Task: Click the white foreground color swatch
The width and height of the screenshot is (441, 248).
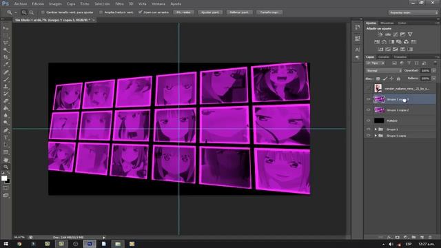Action: click(4, 178)
